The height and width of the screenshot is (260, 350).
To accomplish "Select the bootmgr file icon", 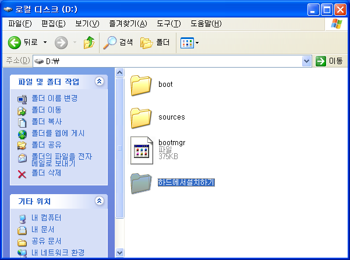I will (x=142, y=150).
